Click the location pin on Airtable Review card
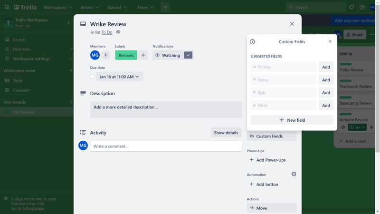This screenshot has width=380, height=214. tap(371, 127)
